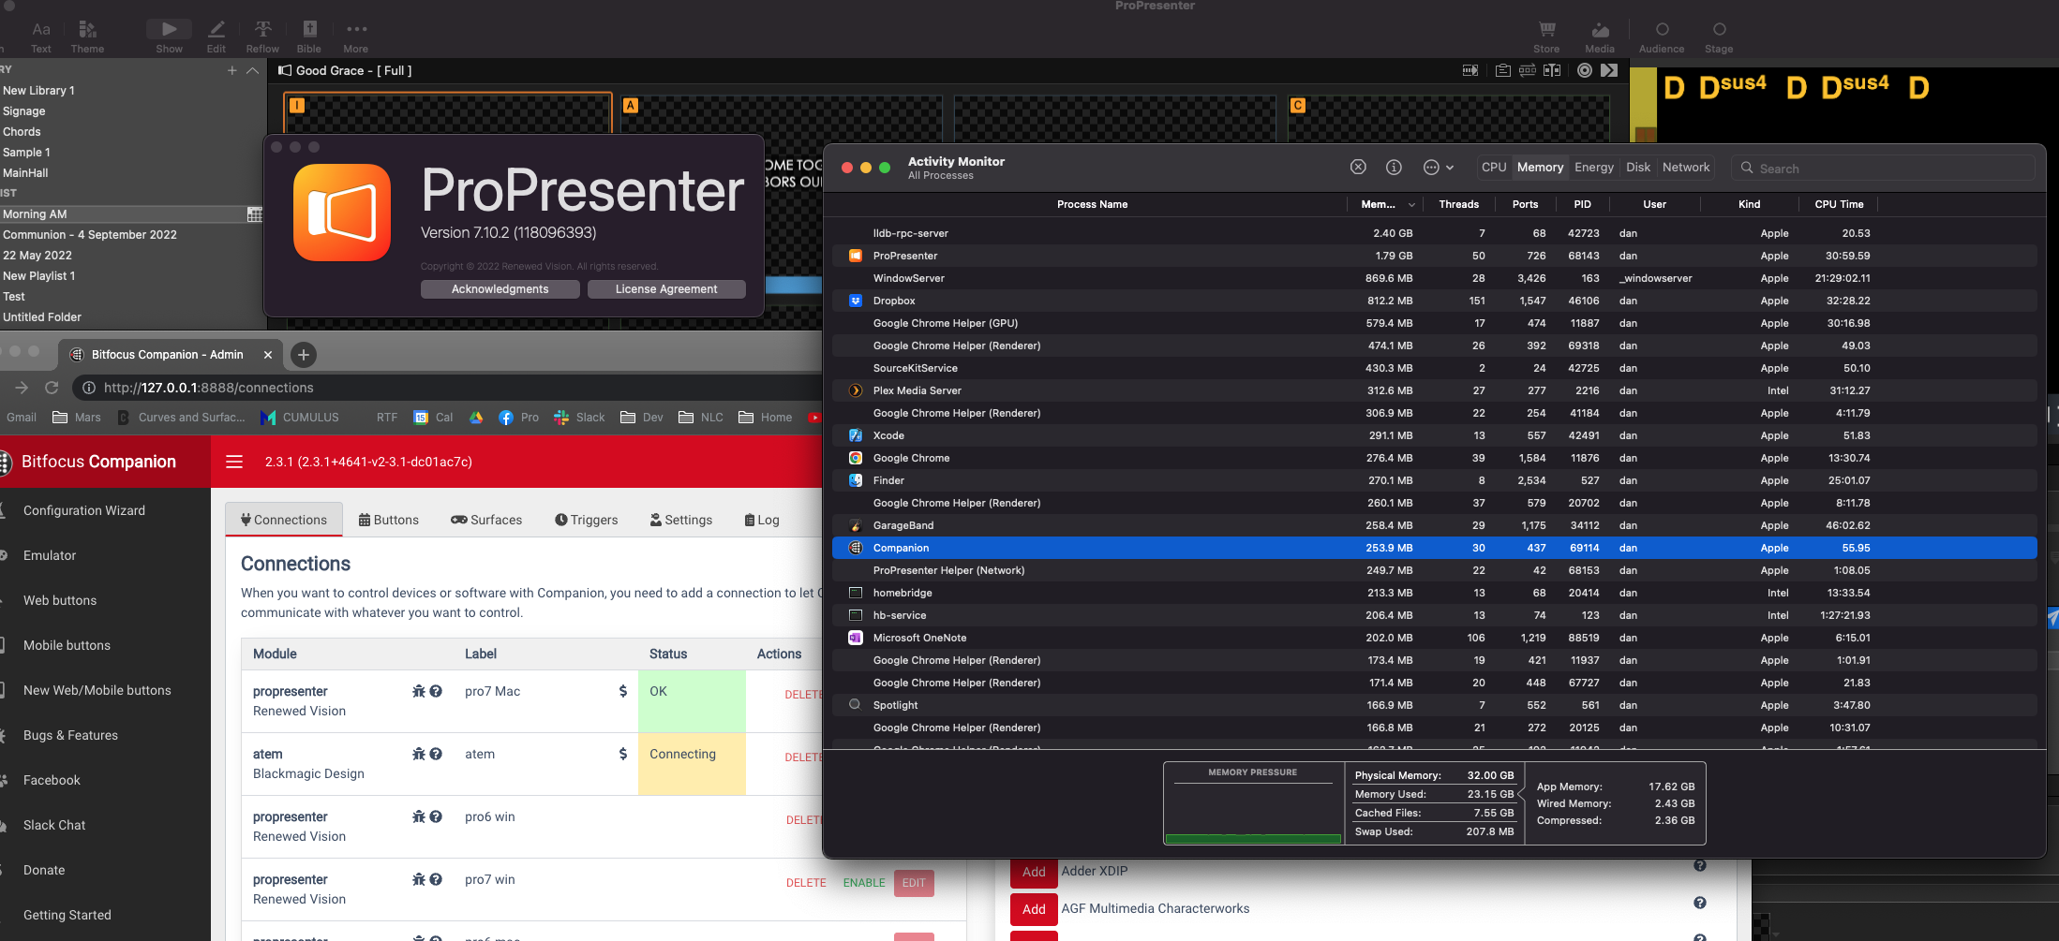Open the ProPresenter Store
This screenshot has width=2059, height=941.
click(1547, 28)
